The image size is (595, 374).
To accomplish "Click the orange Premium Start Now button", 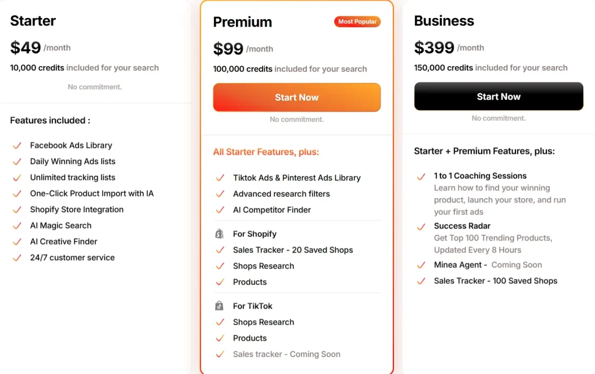I will click(297, 98).
